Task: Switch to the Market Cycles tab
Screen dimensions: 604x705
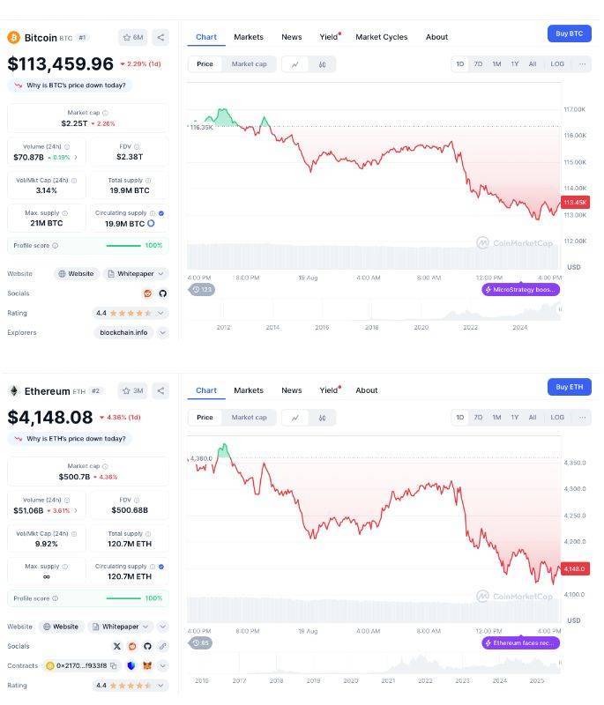Action: coord(381,37)
